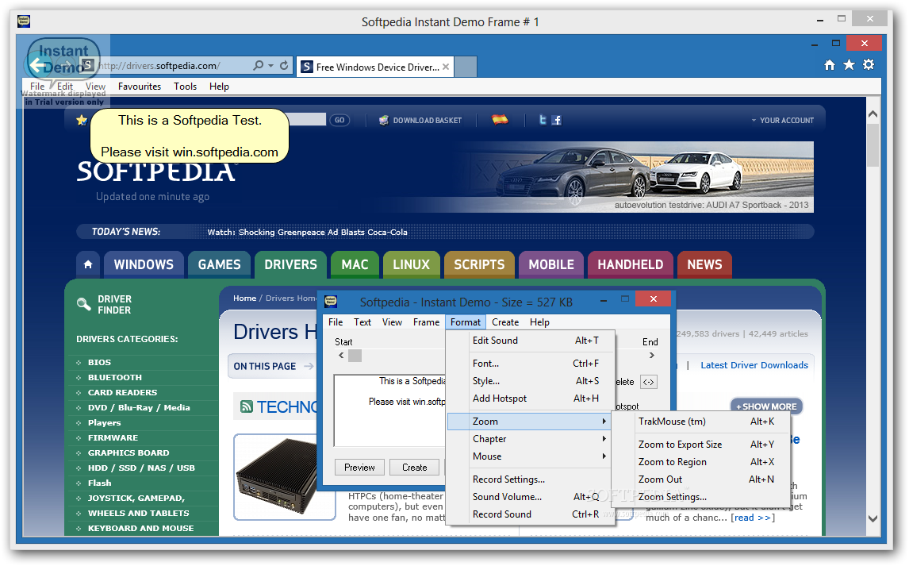Expand the Zoom submenu entry
This screenshot has height=566, width=909.
point(531,422)
